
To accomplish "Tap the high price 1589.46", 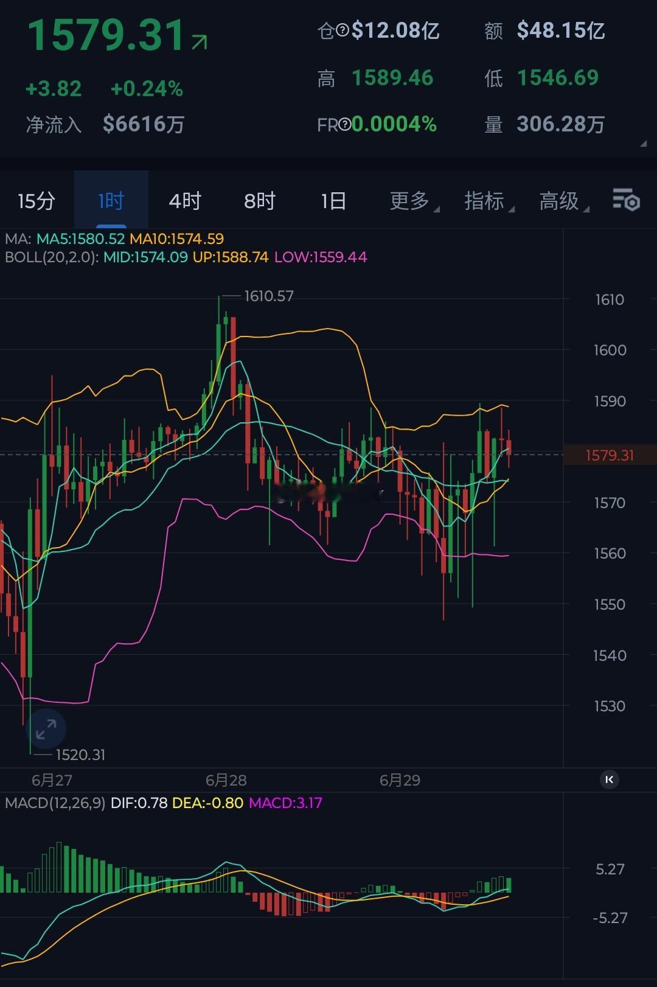I will [392, 77].
